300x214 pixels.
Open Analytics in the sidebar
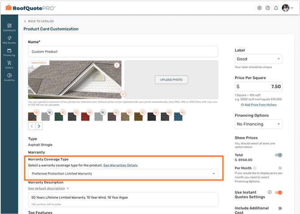click(x=9, y=77)
